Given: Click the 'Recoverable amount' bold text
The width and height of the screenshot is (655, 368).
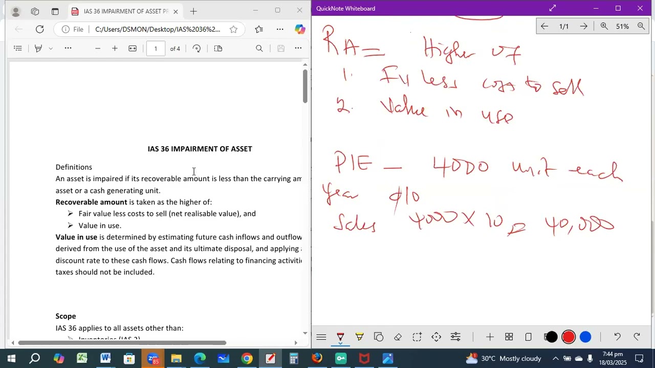Looking at the screenshot, I should (91, 202).
